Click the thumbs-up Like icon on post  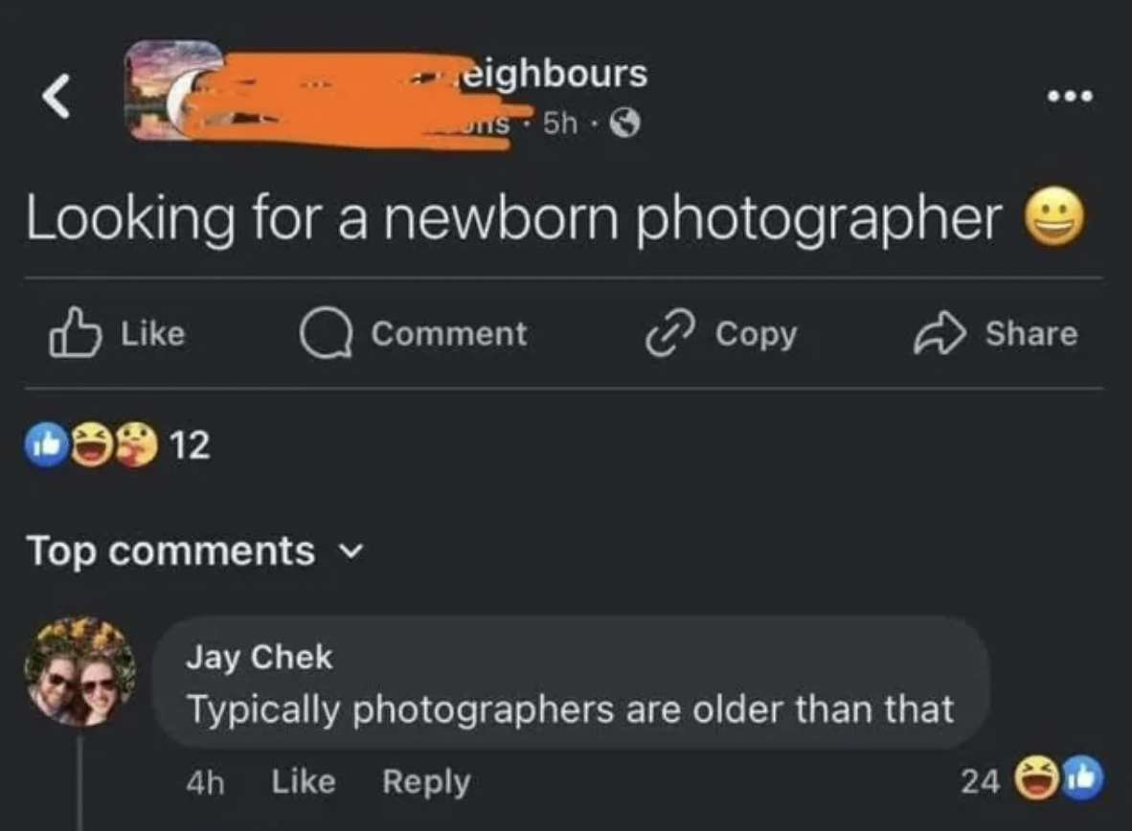(x=75, y=333)
